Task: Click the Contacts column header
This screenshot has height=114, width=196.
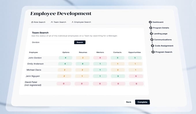Action: point(117,52)
